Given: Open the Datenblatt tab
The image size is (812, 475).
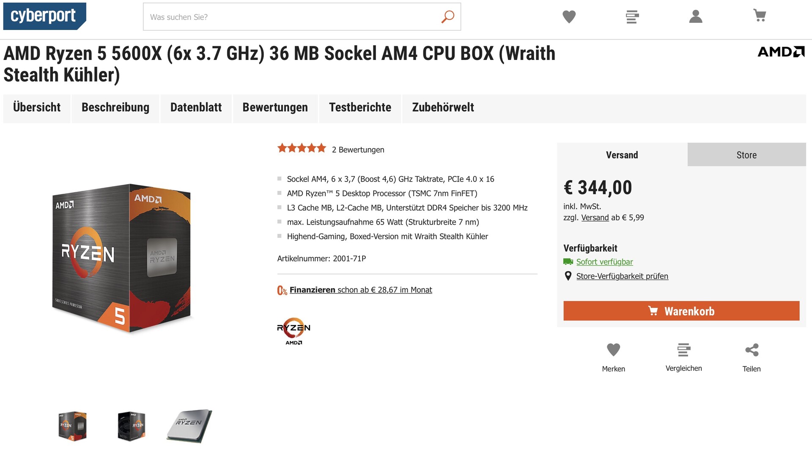Looking at the screenshot, I should [196, 108].
